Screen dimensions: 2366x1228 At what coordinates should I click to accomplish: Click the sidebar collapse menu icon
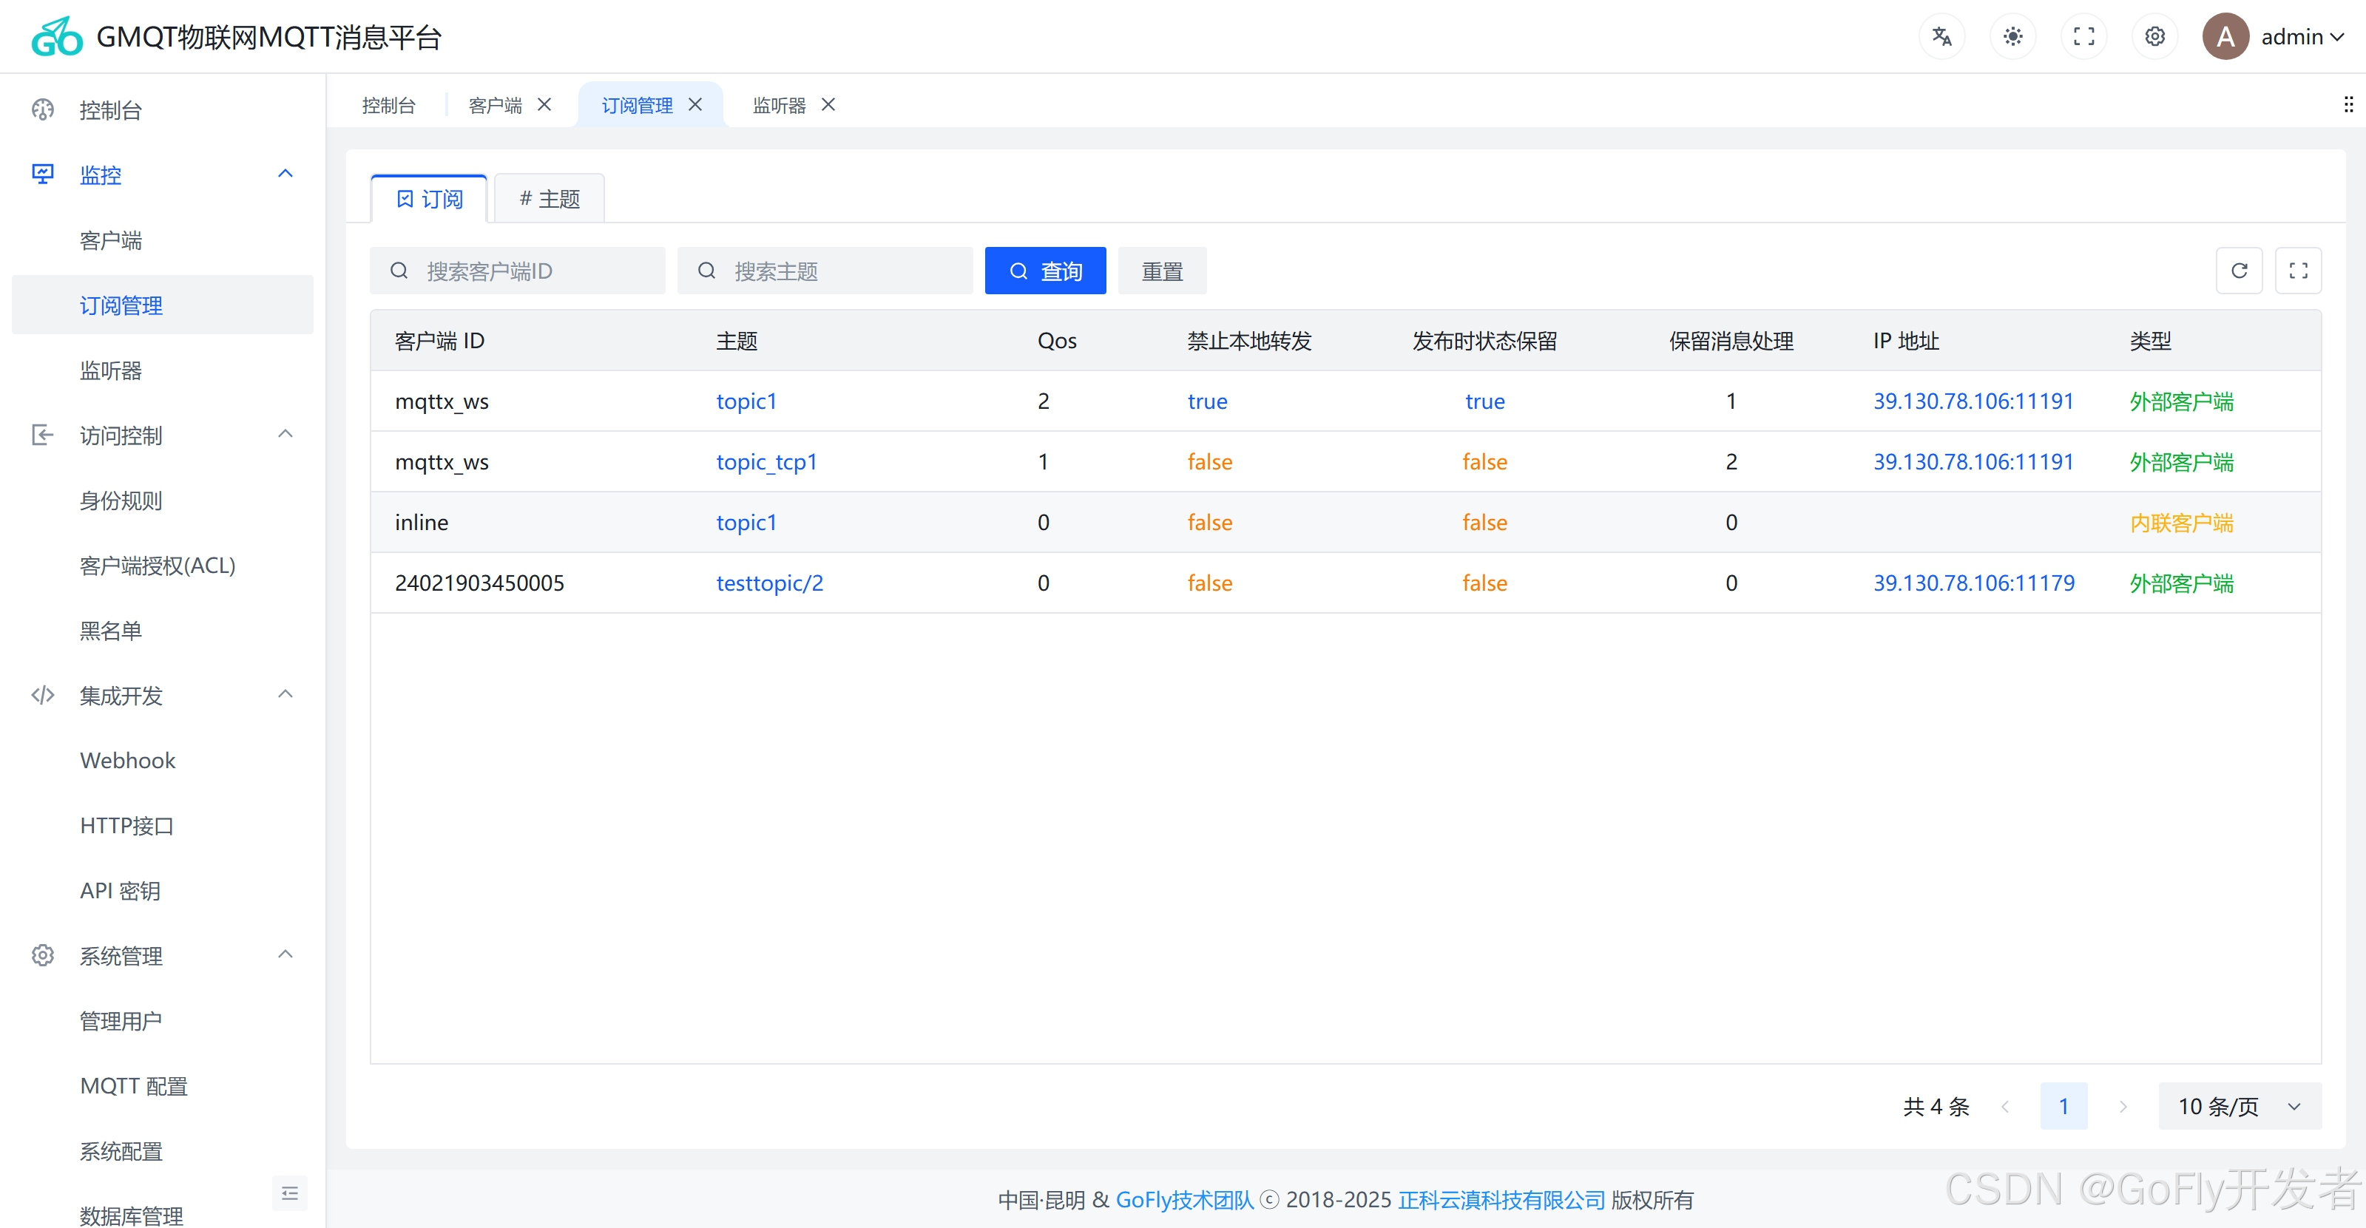pyautogui.click(x=289, y=1193)
